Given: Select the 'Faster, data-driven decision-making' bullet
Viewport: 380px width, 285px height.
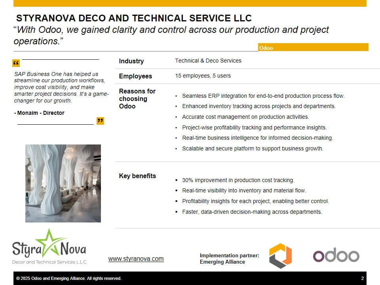Looking at the screenshot, I should click(x=252, y=212).
